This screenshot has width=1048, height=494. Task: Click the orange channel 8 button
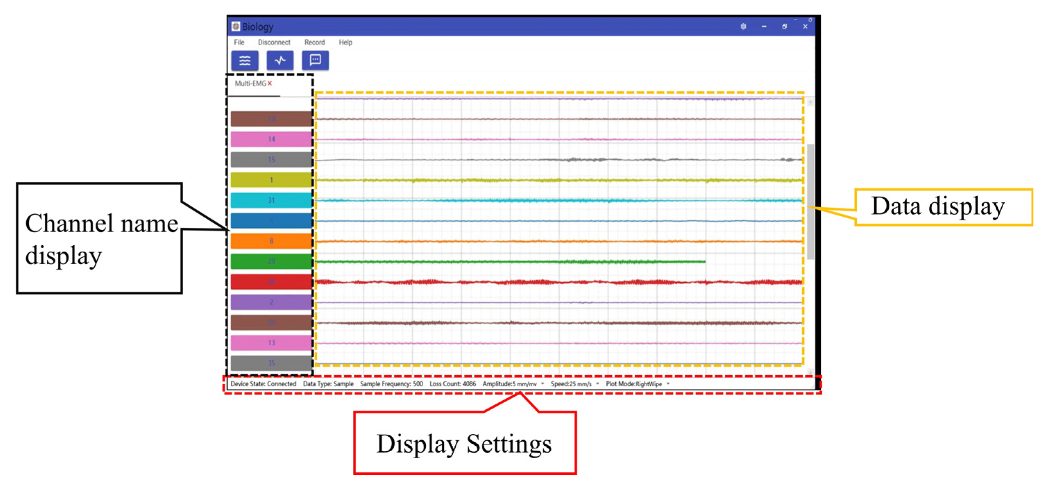tap(271, 241)
